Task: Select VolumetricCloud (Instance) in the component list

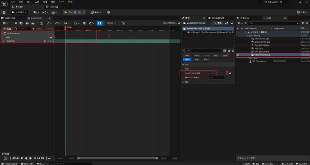Action: (208, 28)
